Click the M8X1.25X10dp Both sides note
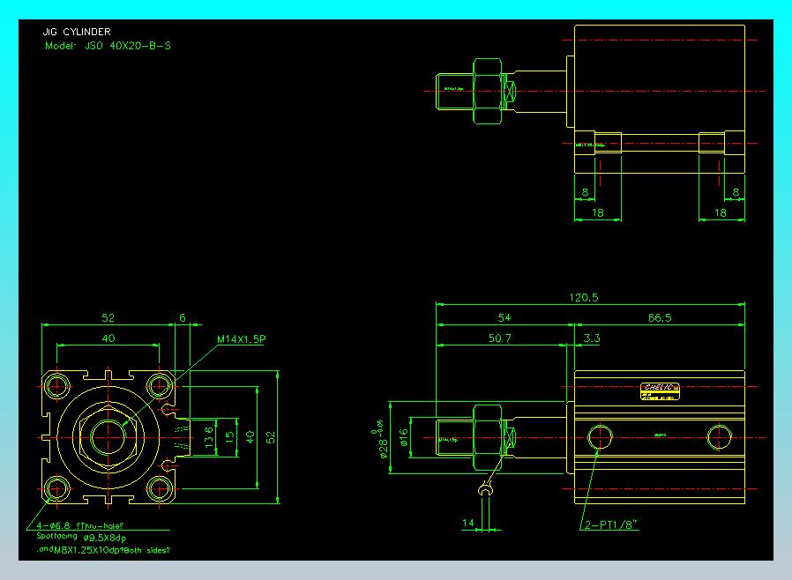The image size is (792, 580). 104,550
